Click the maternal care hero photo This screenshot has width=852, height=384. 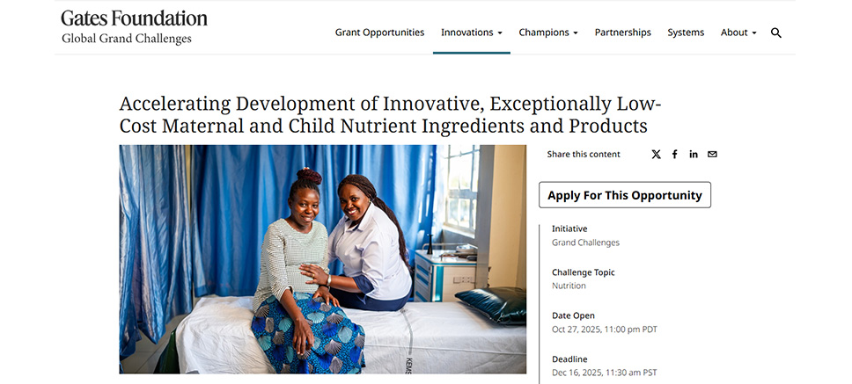[322, 259]
